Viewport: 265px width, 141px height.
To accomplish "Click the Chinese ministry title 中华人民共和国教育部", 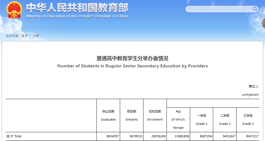I will coord(77,8).
